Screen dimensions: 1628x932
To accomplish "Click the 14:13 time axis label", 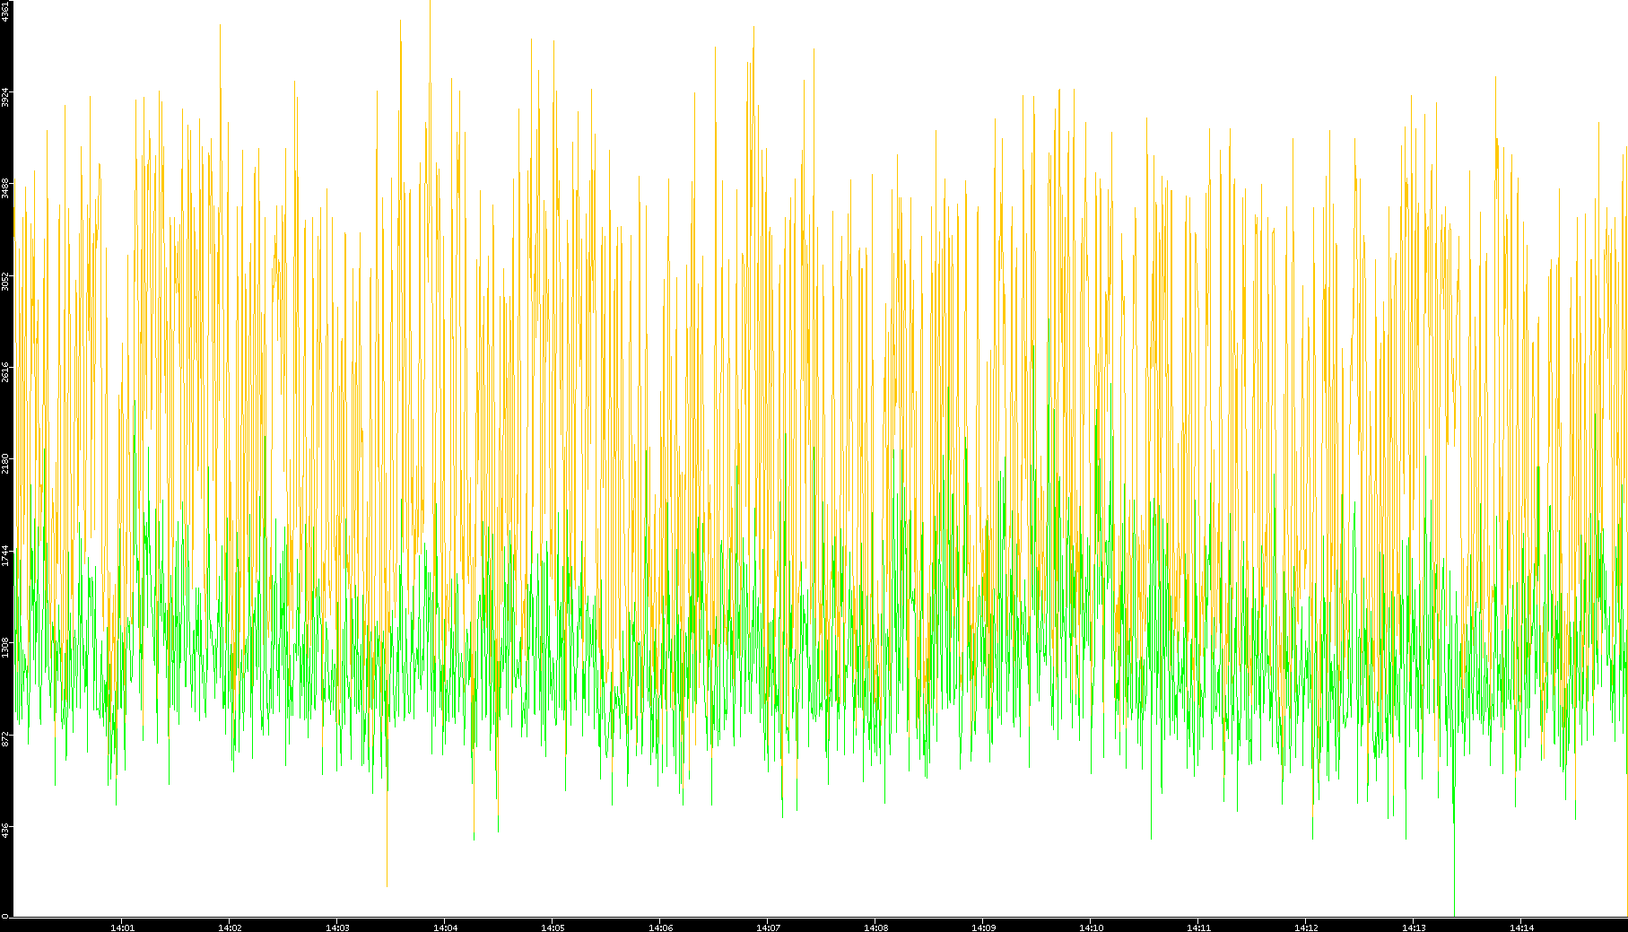I will (1414, 928).
